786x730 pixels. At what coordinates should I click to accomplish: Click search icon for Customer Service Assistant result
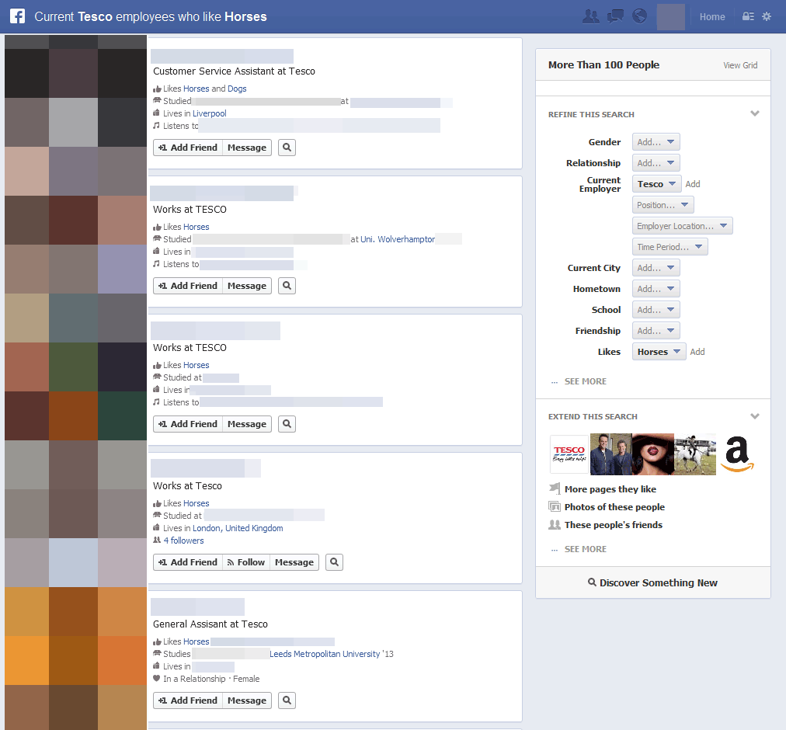point(287,148)
